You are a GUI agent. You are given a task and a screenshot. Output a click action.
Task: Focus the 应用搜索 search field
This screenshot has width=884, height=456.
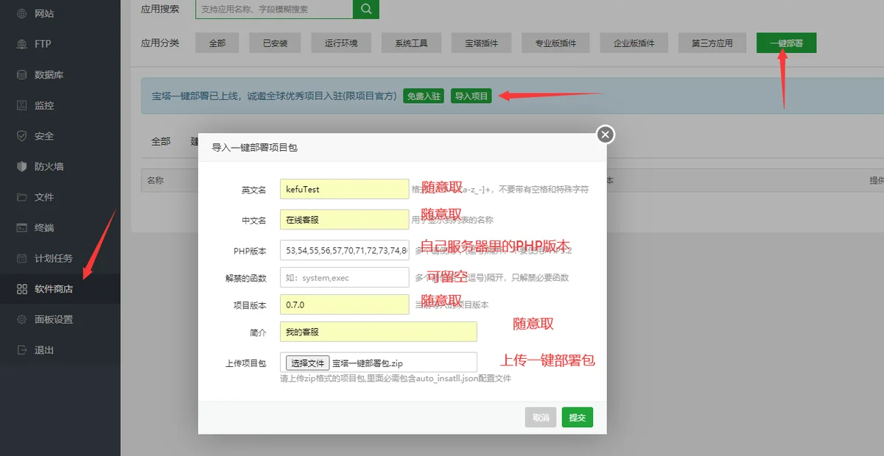pos(274,9)
